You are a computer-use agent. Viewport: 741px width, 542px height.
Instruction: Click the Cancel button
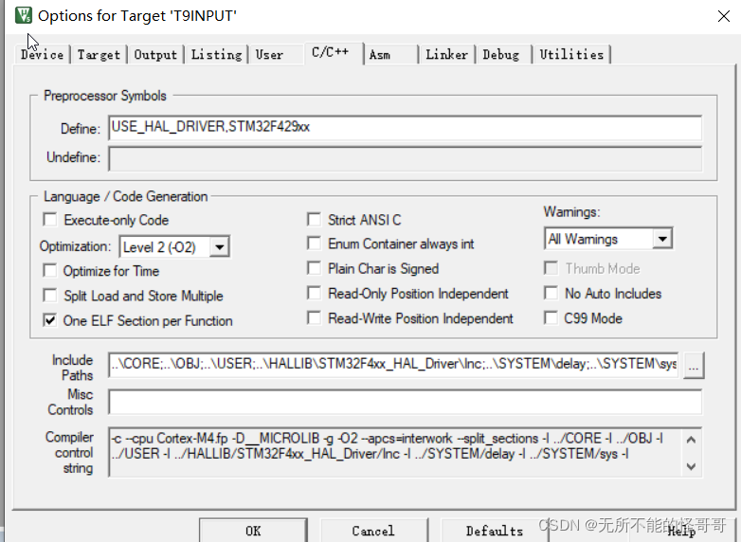pyautogui.click(x=373, y=531)
